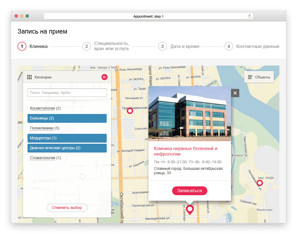
Task: Go to step 1 Клиника
Action: 32,46
